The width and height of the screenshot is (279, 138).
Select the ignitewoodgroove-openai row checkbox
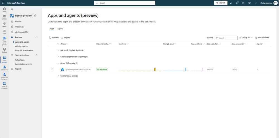[52, 69]
